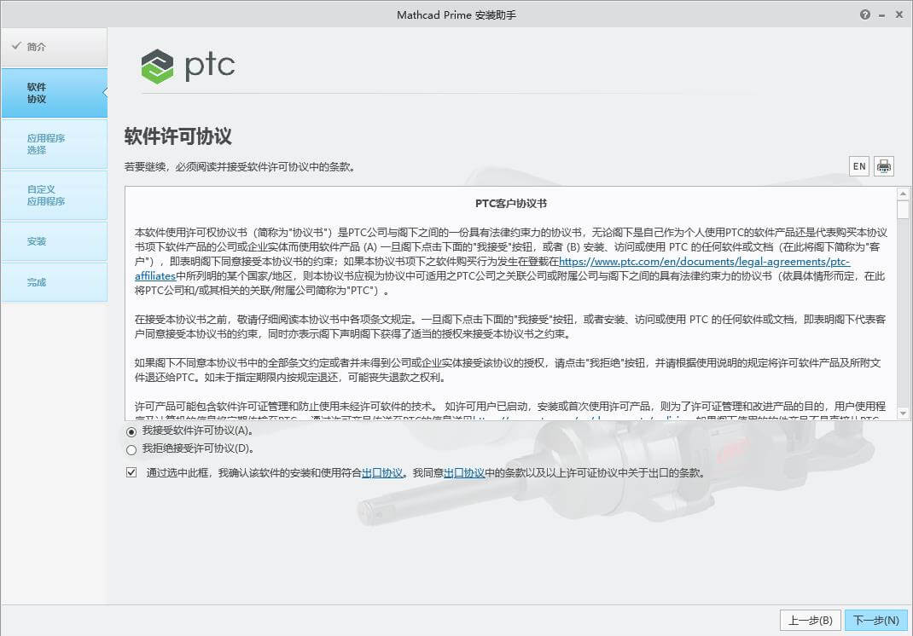Open the 自定义应用程序 step
913x636 pixels.
click(54, 195)
